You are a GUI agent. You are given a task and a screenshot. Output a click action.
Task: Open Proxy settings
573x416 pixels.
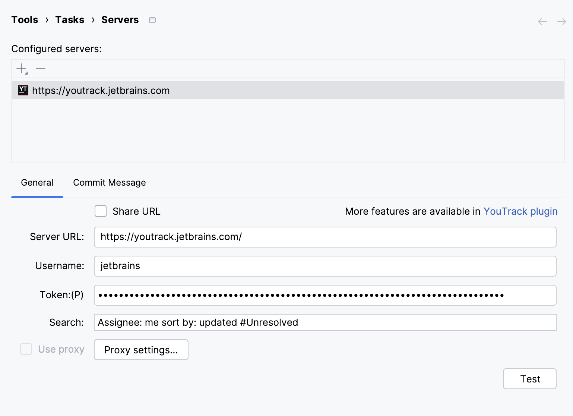tap(141, 350)
